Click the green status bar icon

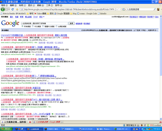click(x=148, y=125)
